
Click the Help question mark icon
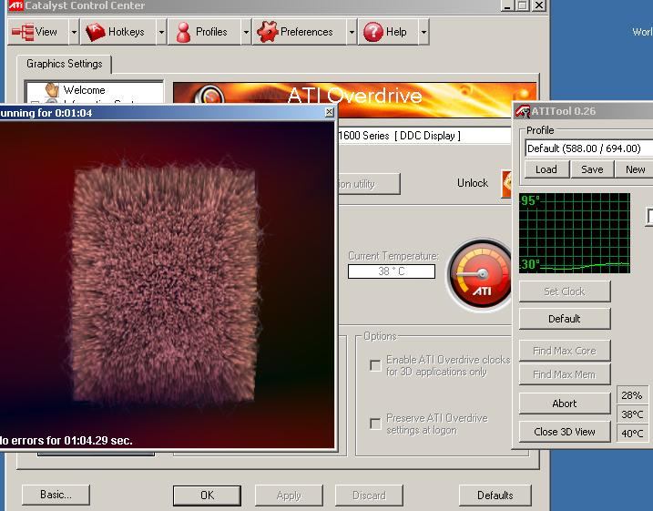coord(373,32)
